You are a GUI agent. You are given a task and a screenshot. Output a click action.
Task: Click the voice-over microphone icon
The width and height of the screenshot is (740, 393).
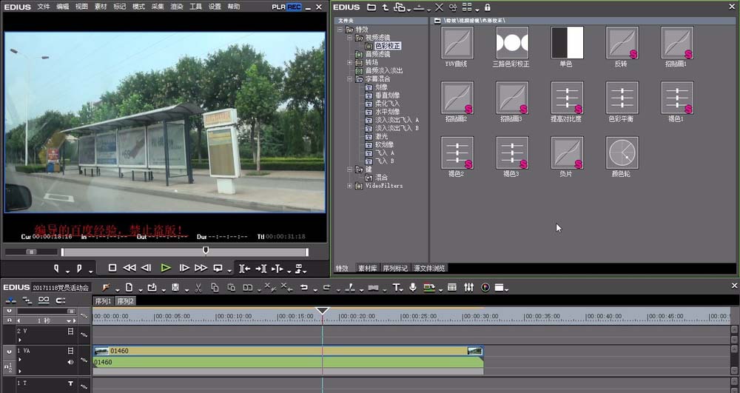pyautogui.click(x=413, y=287)
